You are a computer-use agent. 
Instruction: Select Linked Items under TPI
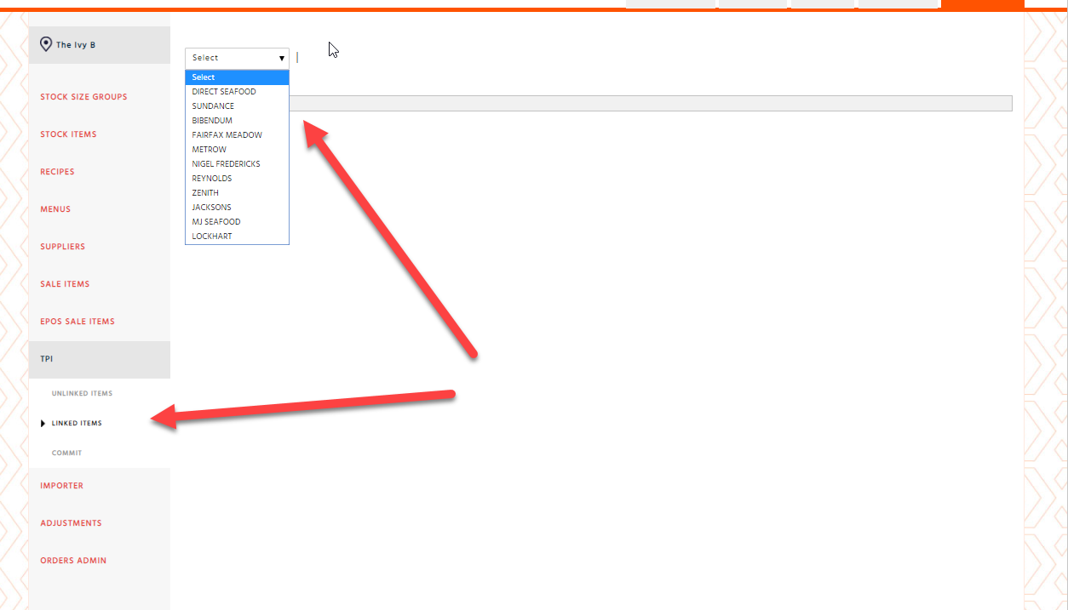point(77,424)
